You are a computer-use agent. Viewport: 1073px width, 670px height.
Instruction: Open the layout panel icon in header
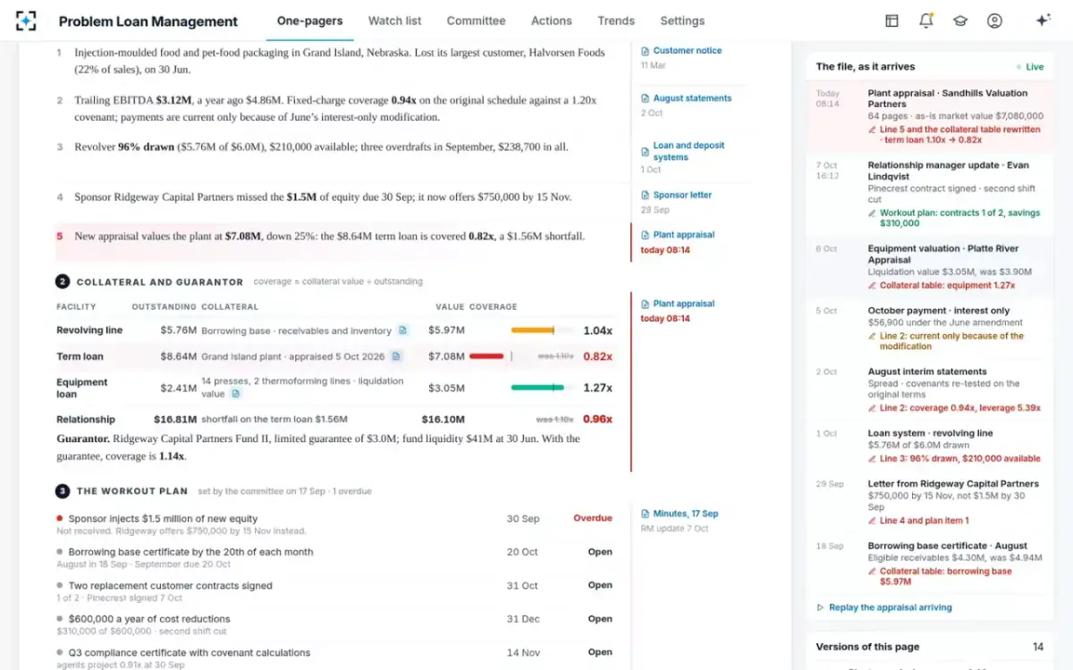891,21
